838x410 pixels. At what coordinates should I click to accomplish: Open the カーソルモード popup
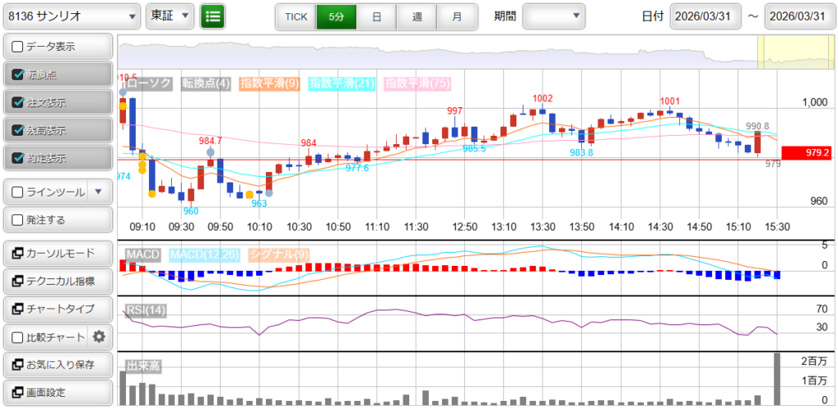point(57,253)
